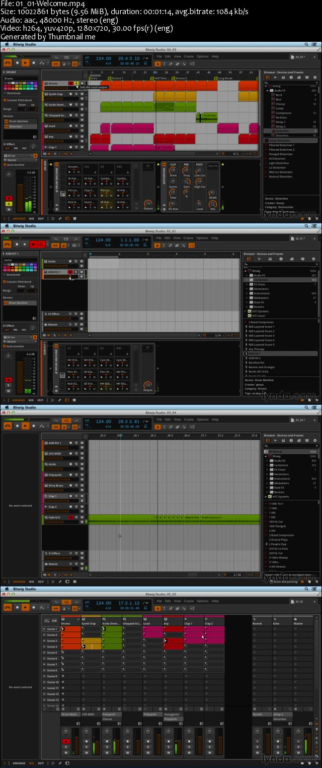The width and height of the screenshot is (322, 768).
Task: Click Stop in the 04_03 window transport
Action: [x=17, y=63]
